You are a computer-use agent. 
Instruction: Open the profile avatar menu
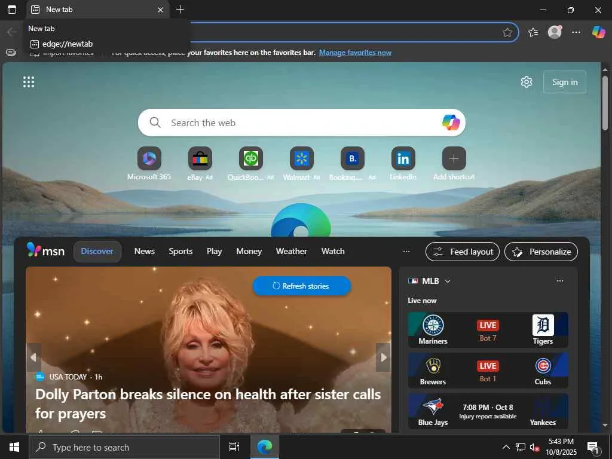tap(555, 32)
